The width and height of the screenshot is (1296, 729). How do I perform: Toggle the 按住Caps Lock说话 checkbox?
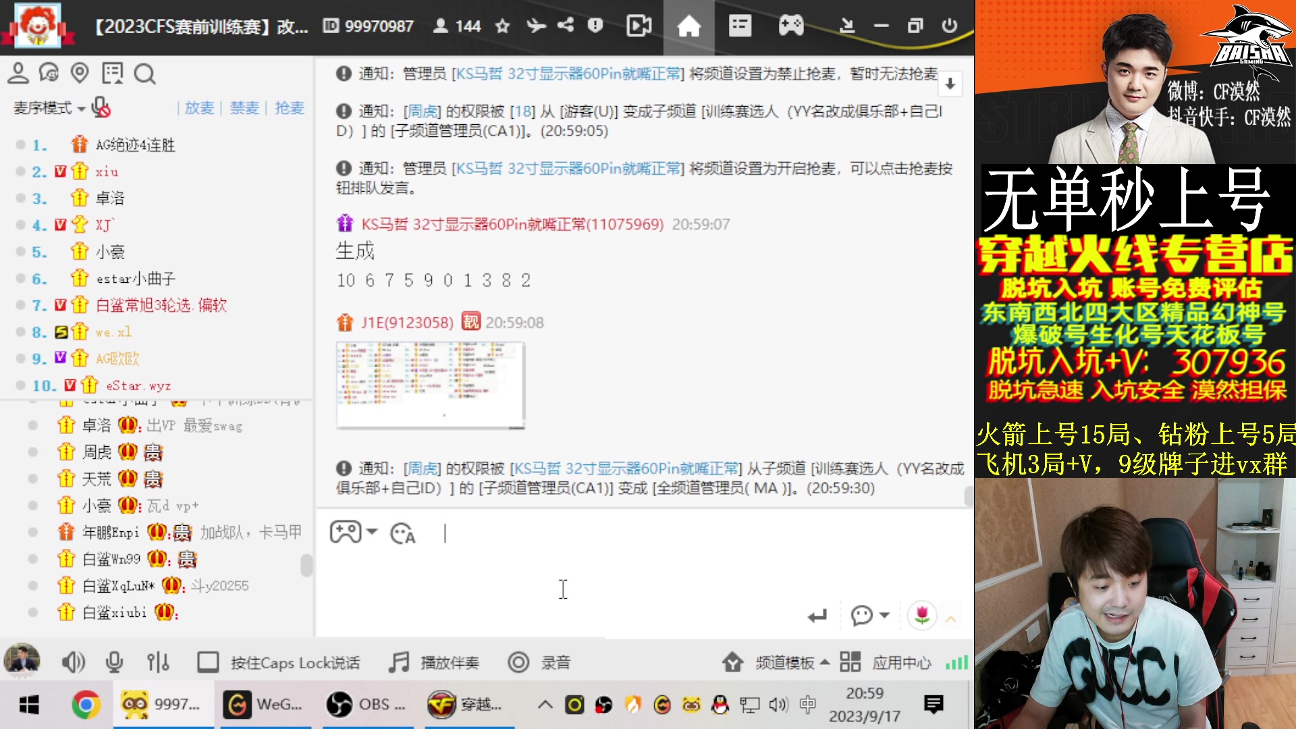coord(208,663)
